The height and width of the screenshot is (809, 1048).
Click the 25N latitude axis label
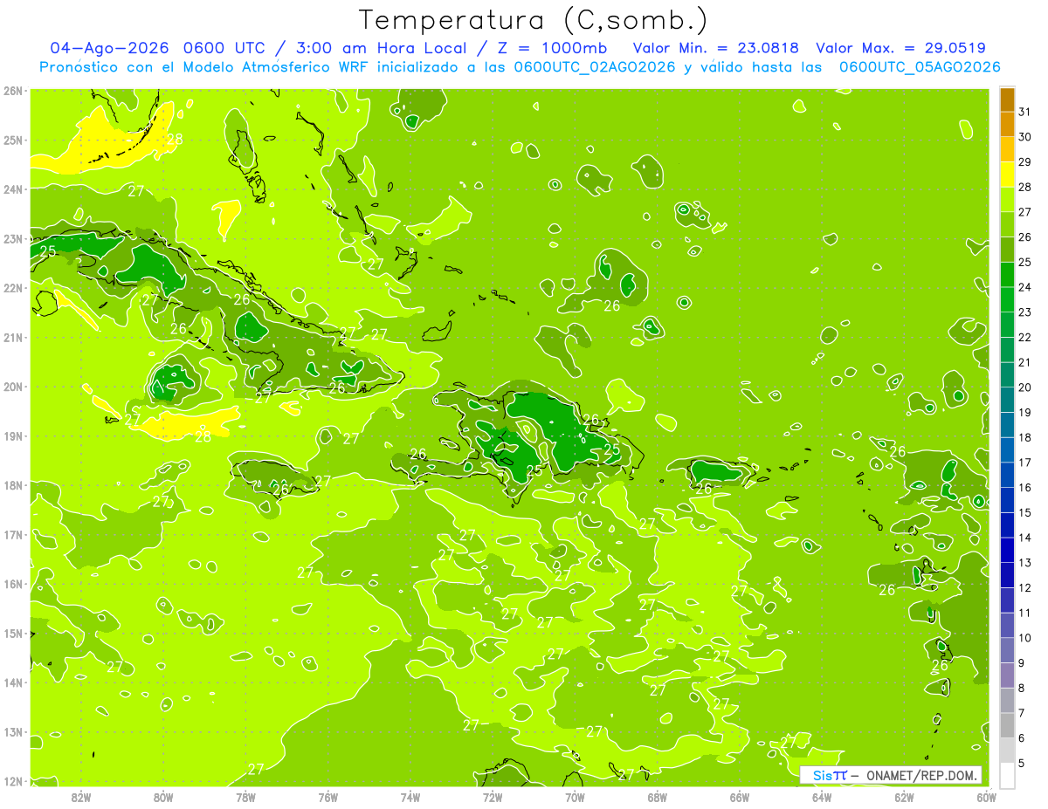click(13, 140)
